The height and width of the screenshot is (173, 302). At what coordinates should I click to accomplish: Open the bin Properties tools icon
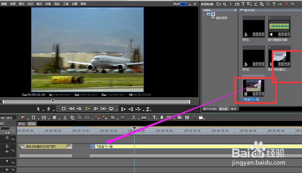pos(293,4)
